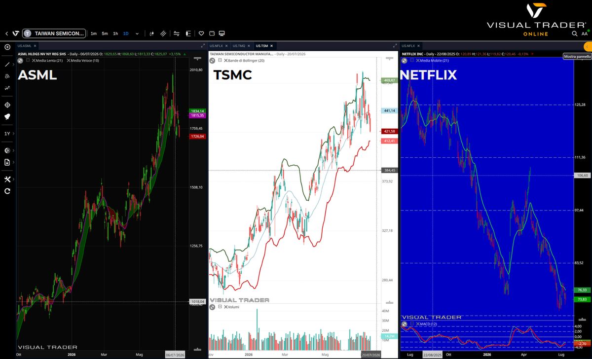Select the 1h timeframe
Viewport: 592px width, 359px height.
click(115, 34)
